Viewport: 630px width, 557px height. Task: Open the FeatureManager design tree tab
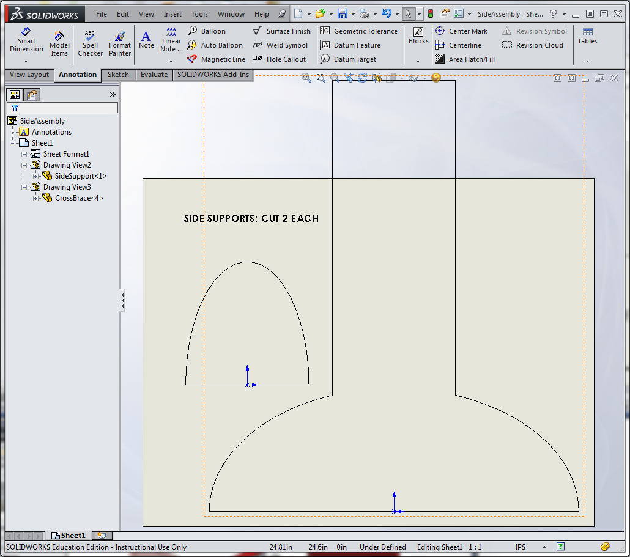(x=15, y=95)
